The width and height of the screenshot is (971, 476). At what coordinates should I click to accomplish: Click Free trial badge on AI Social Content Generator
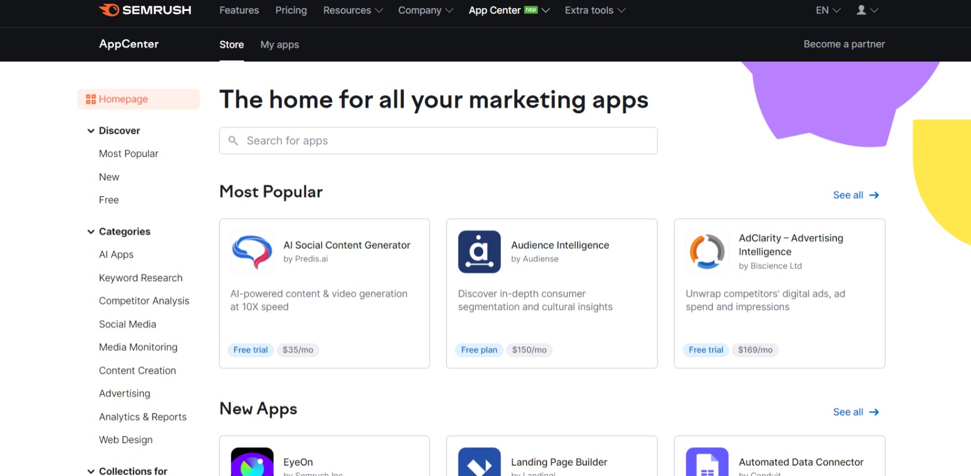click(x=251, y=350)
